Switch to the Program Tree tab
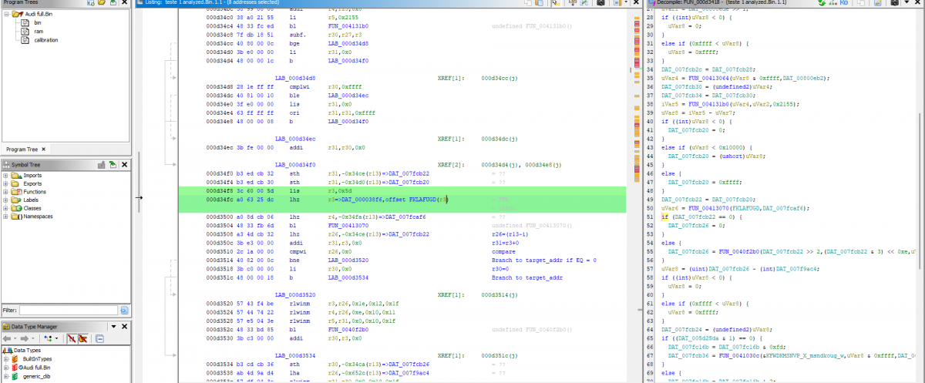 point(21,149)
